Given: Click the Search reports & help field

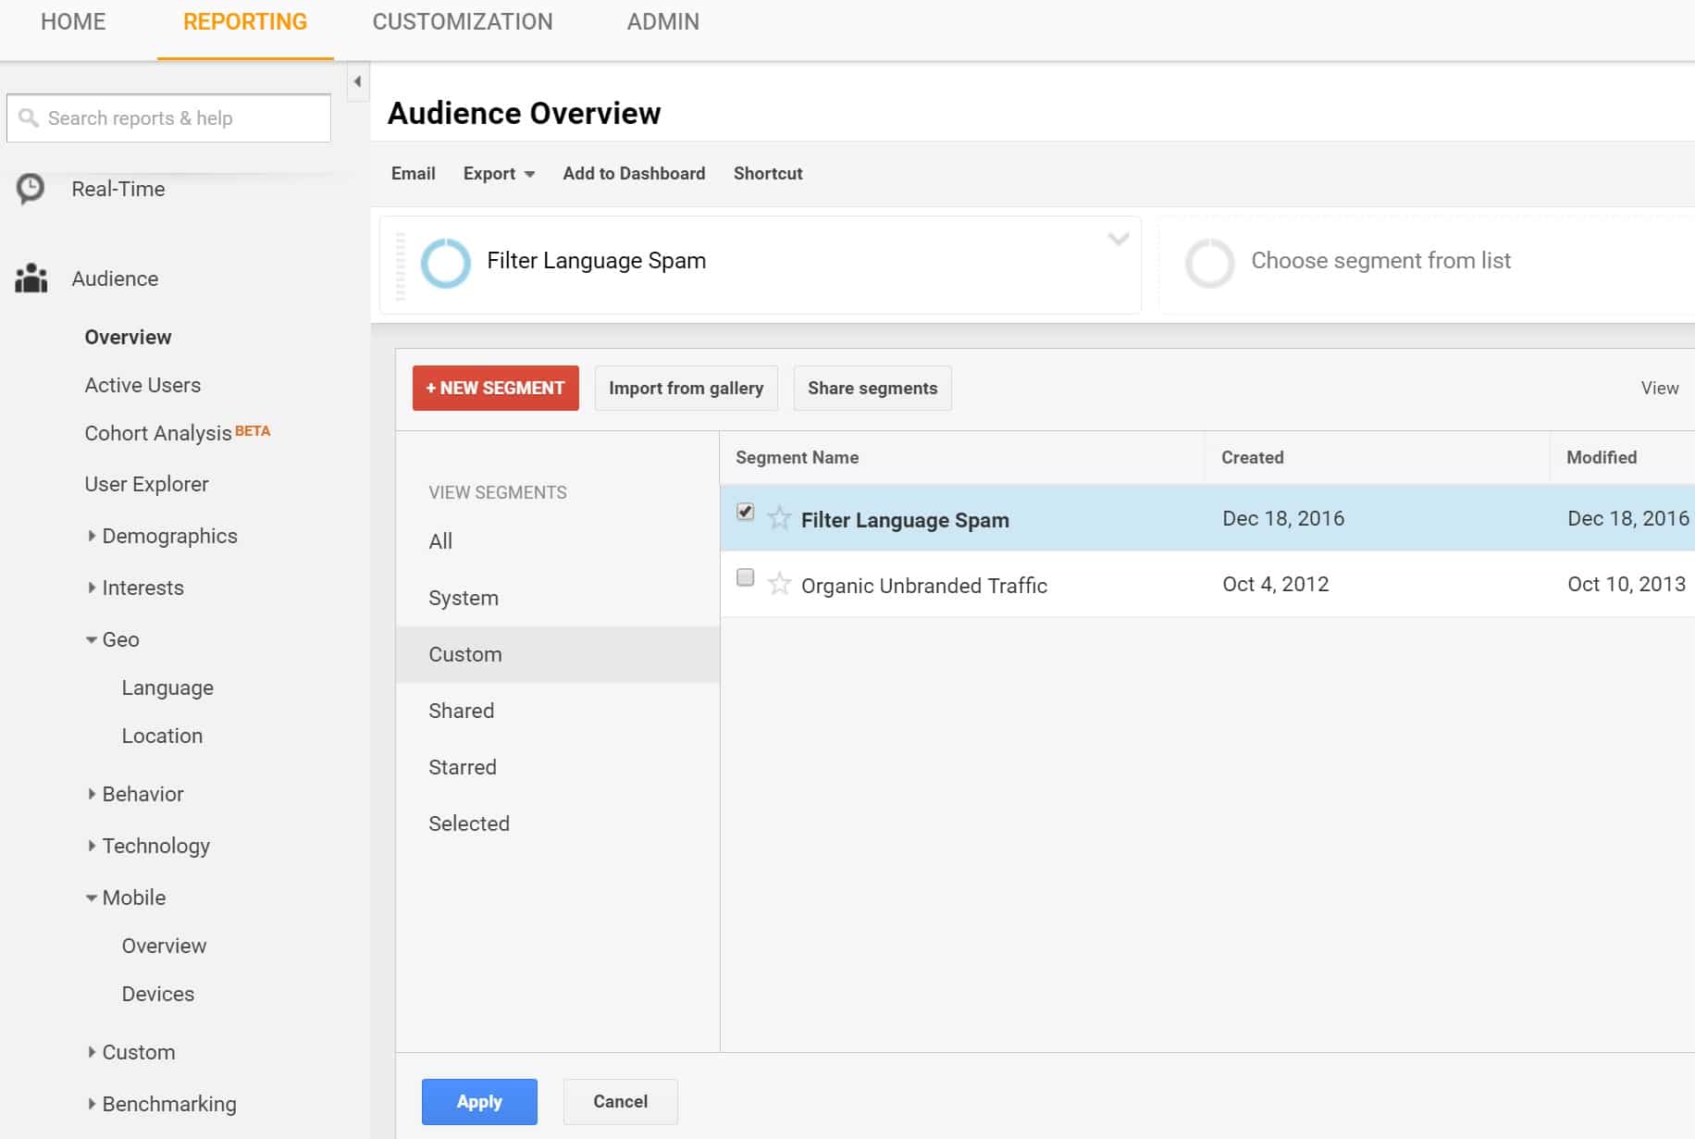Looking at the screenshot, I should point(168,118).
